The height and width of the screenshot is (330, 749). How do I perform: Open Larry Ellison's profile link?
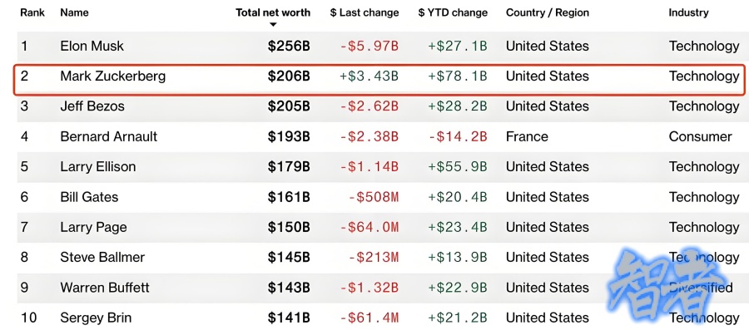98,167
